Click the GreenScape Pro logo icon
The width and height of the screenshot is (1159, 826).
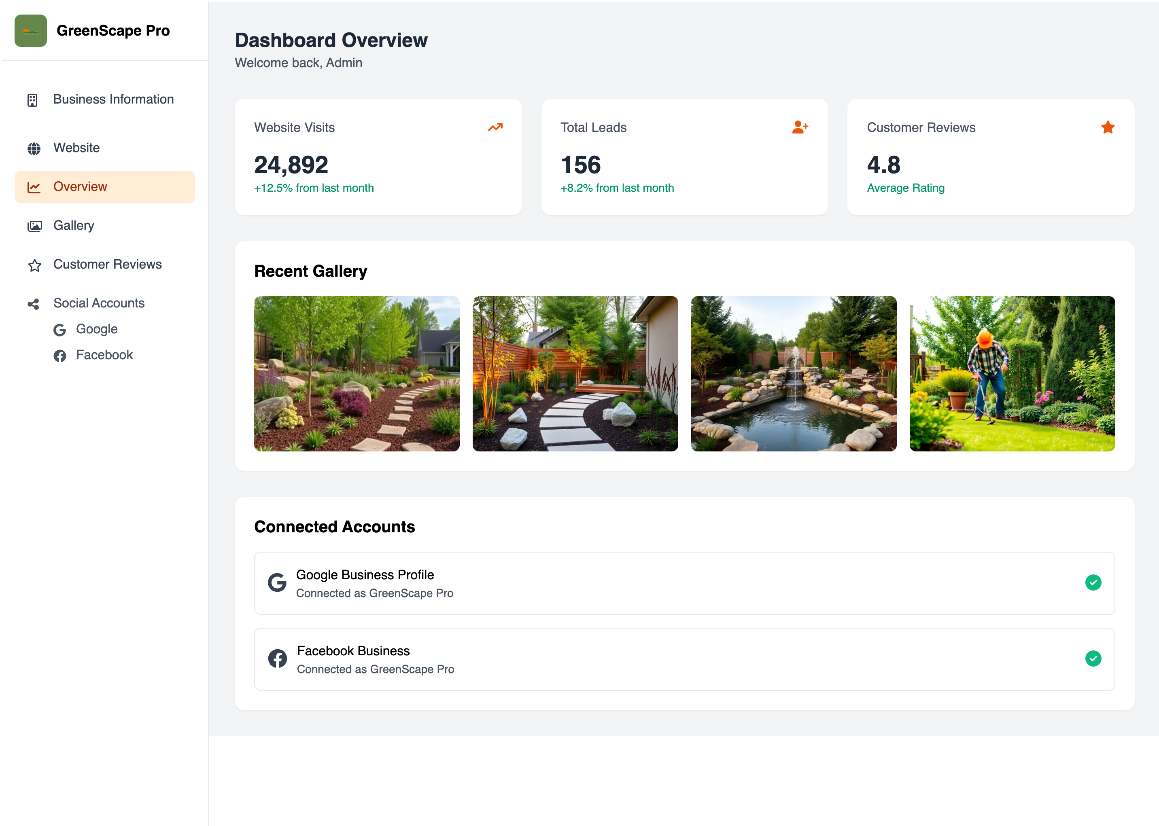pos(30,30)
